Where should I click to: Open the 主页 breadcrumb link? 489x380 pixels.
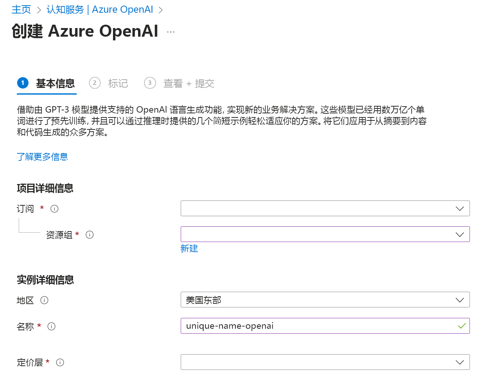pyautogui.click(x=21, y=9)
